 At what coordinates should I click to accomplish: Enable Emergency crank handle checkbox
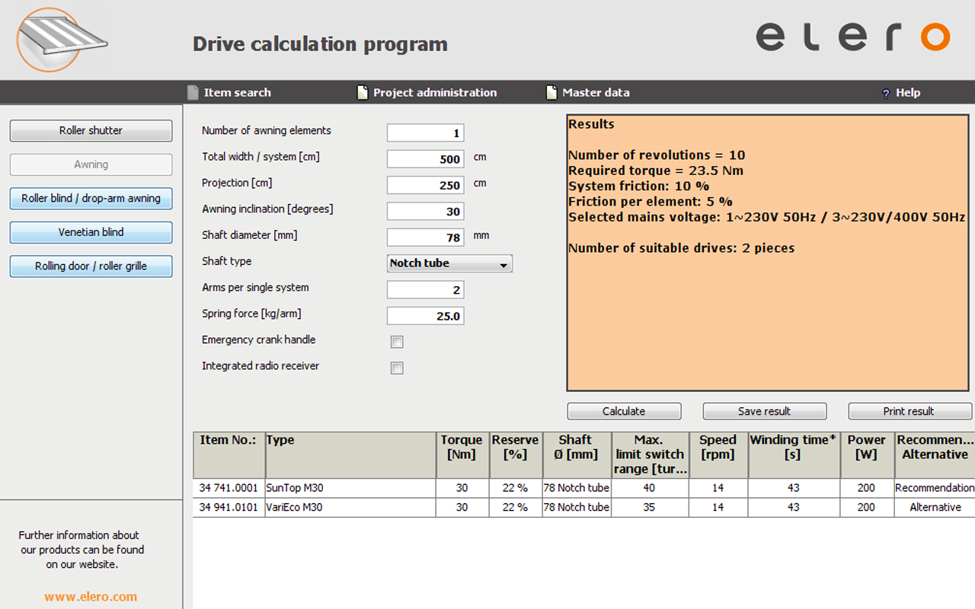pyautogui.click(x=397, y=342)
